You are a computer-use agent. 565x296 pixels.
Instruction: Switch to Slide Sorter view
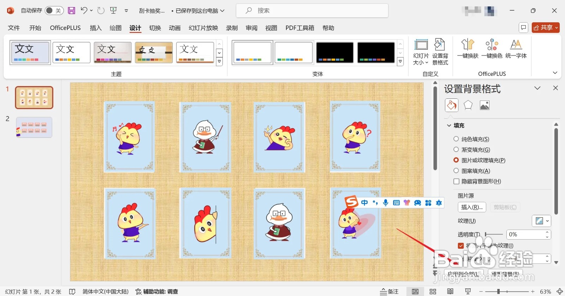click(433, 291)
